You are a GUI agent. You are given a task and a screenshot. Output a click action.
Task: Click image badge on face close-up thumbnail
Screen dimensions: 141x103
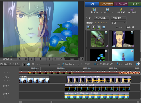point(132,32)
